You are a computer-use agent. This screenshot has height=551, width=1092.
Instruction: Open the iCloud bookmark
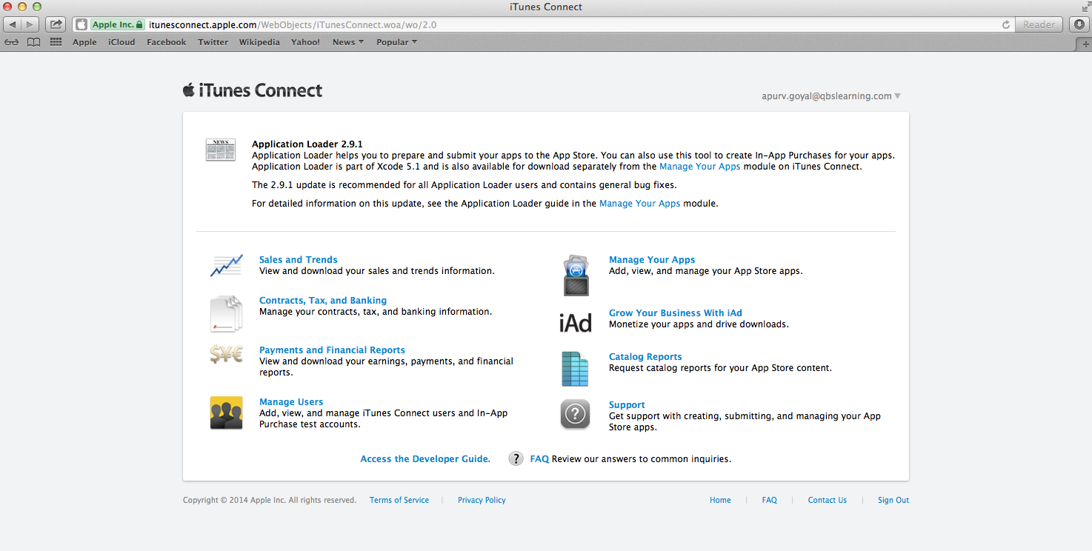(x=121, y=42)
